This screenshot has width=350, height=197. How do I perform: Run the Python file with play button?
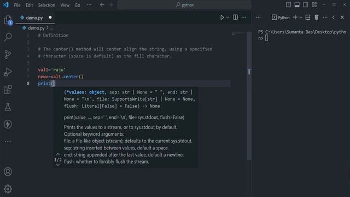[222, 18]
